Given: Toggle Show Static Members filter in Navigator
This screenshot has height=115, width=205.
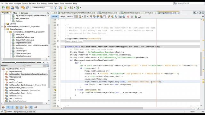Looking at the screenshot, I should coord(12,107).
